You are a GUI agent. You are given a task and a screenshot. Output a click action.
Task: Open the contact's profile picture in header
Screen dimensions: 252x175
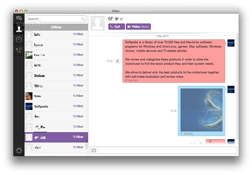[x=97, y=23]
